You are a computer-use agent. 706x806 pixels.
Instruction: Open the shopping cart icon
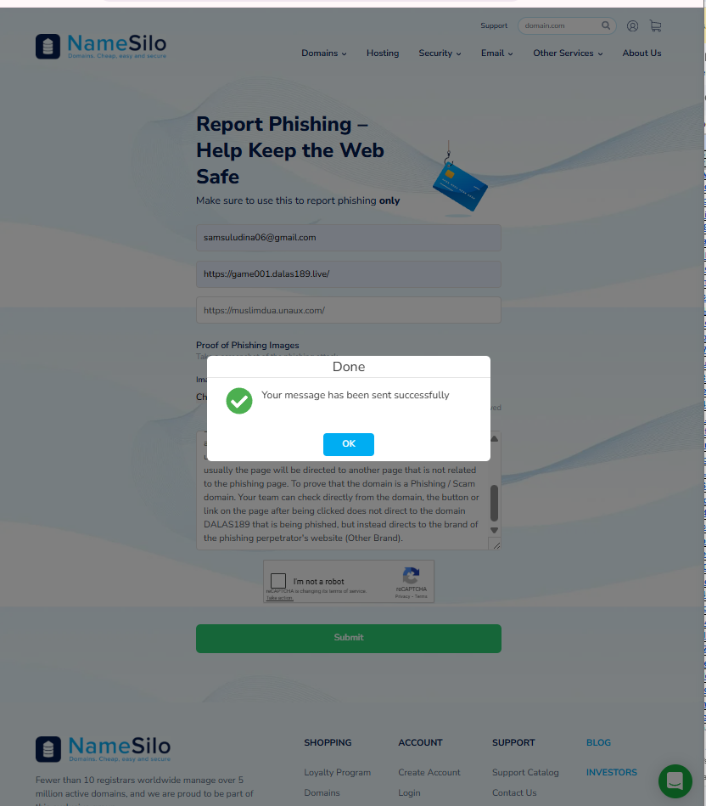click(x=655, y=25)
